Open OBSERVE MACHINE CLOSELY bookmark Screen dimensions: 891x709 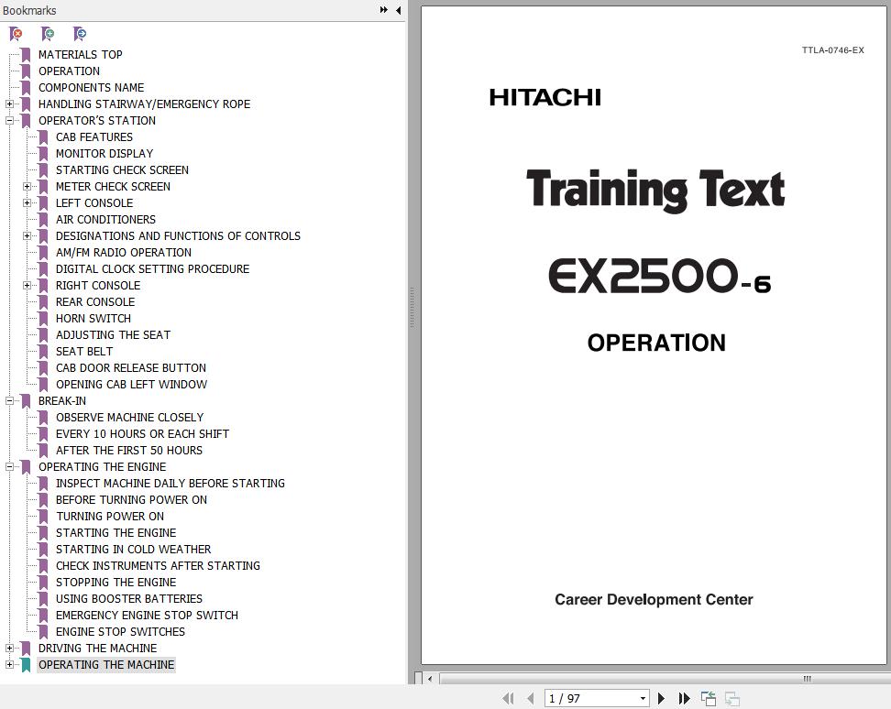pos(129,417)
